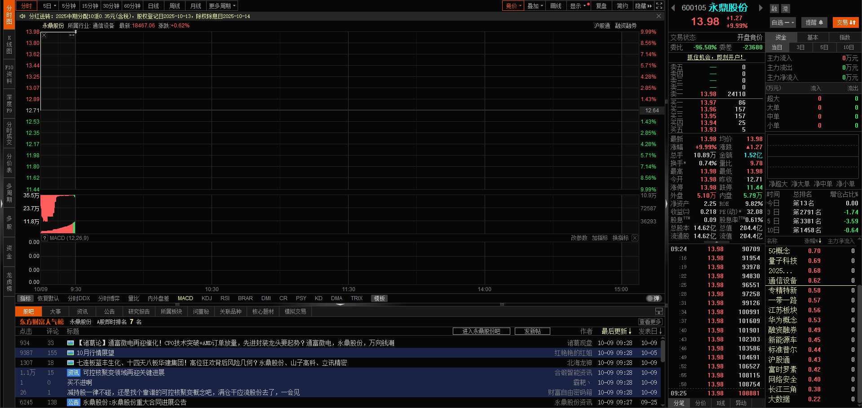This screenshot has width=862, height=408.
Task: Open the 自选 watchlist dropdown
Action: [783, 22]
